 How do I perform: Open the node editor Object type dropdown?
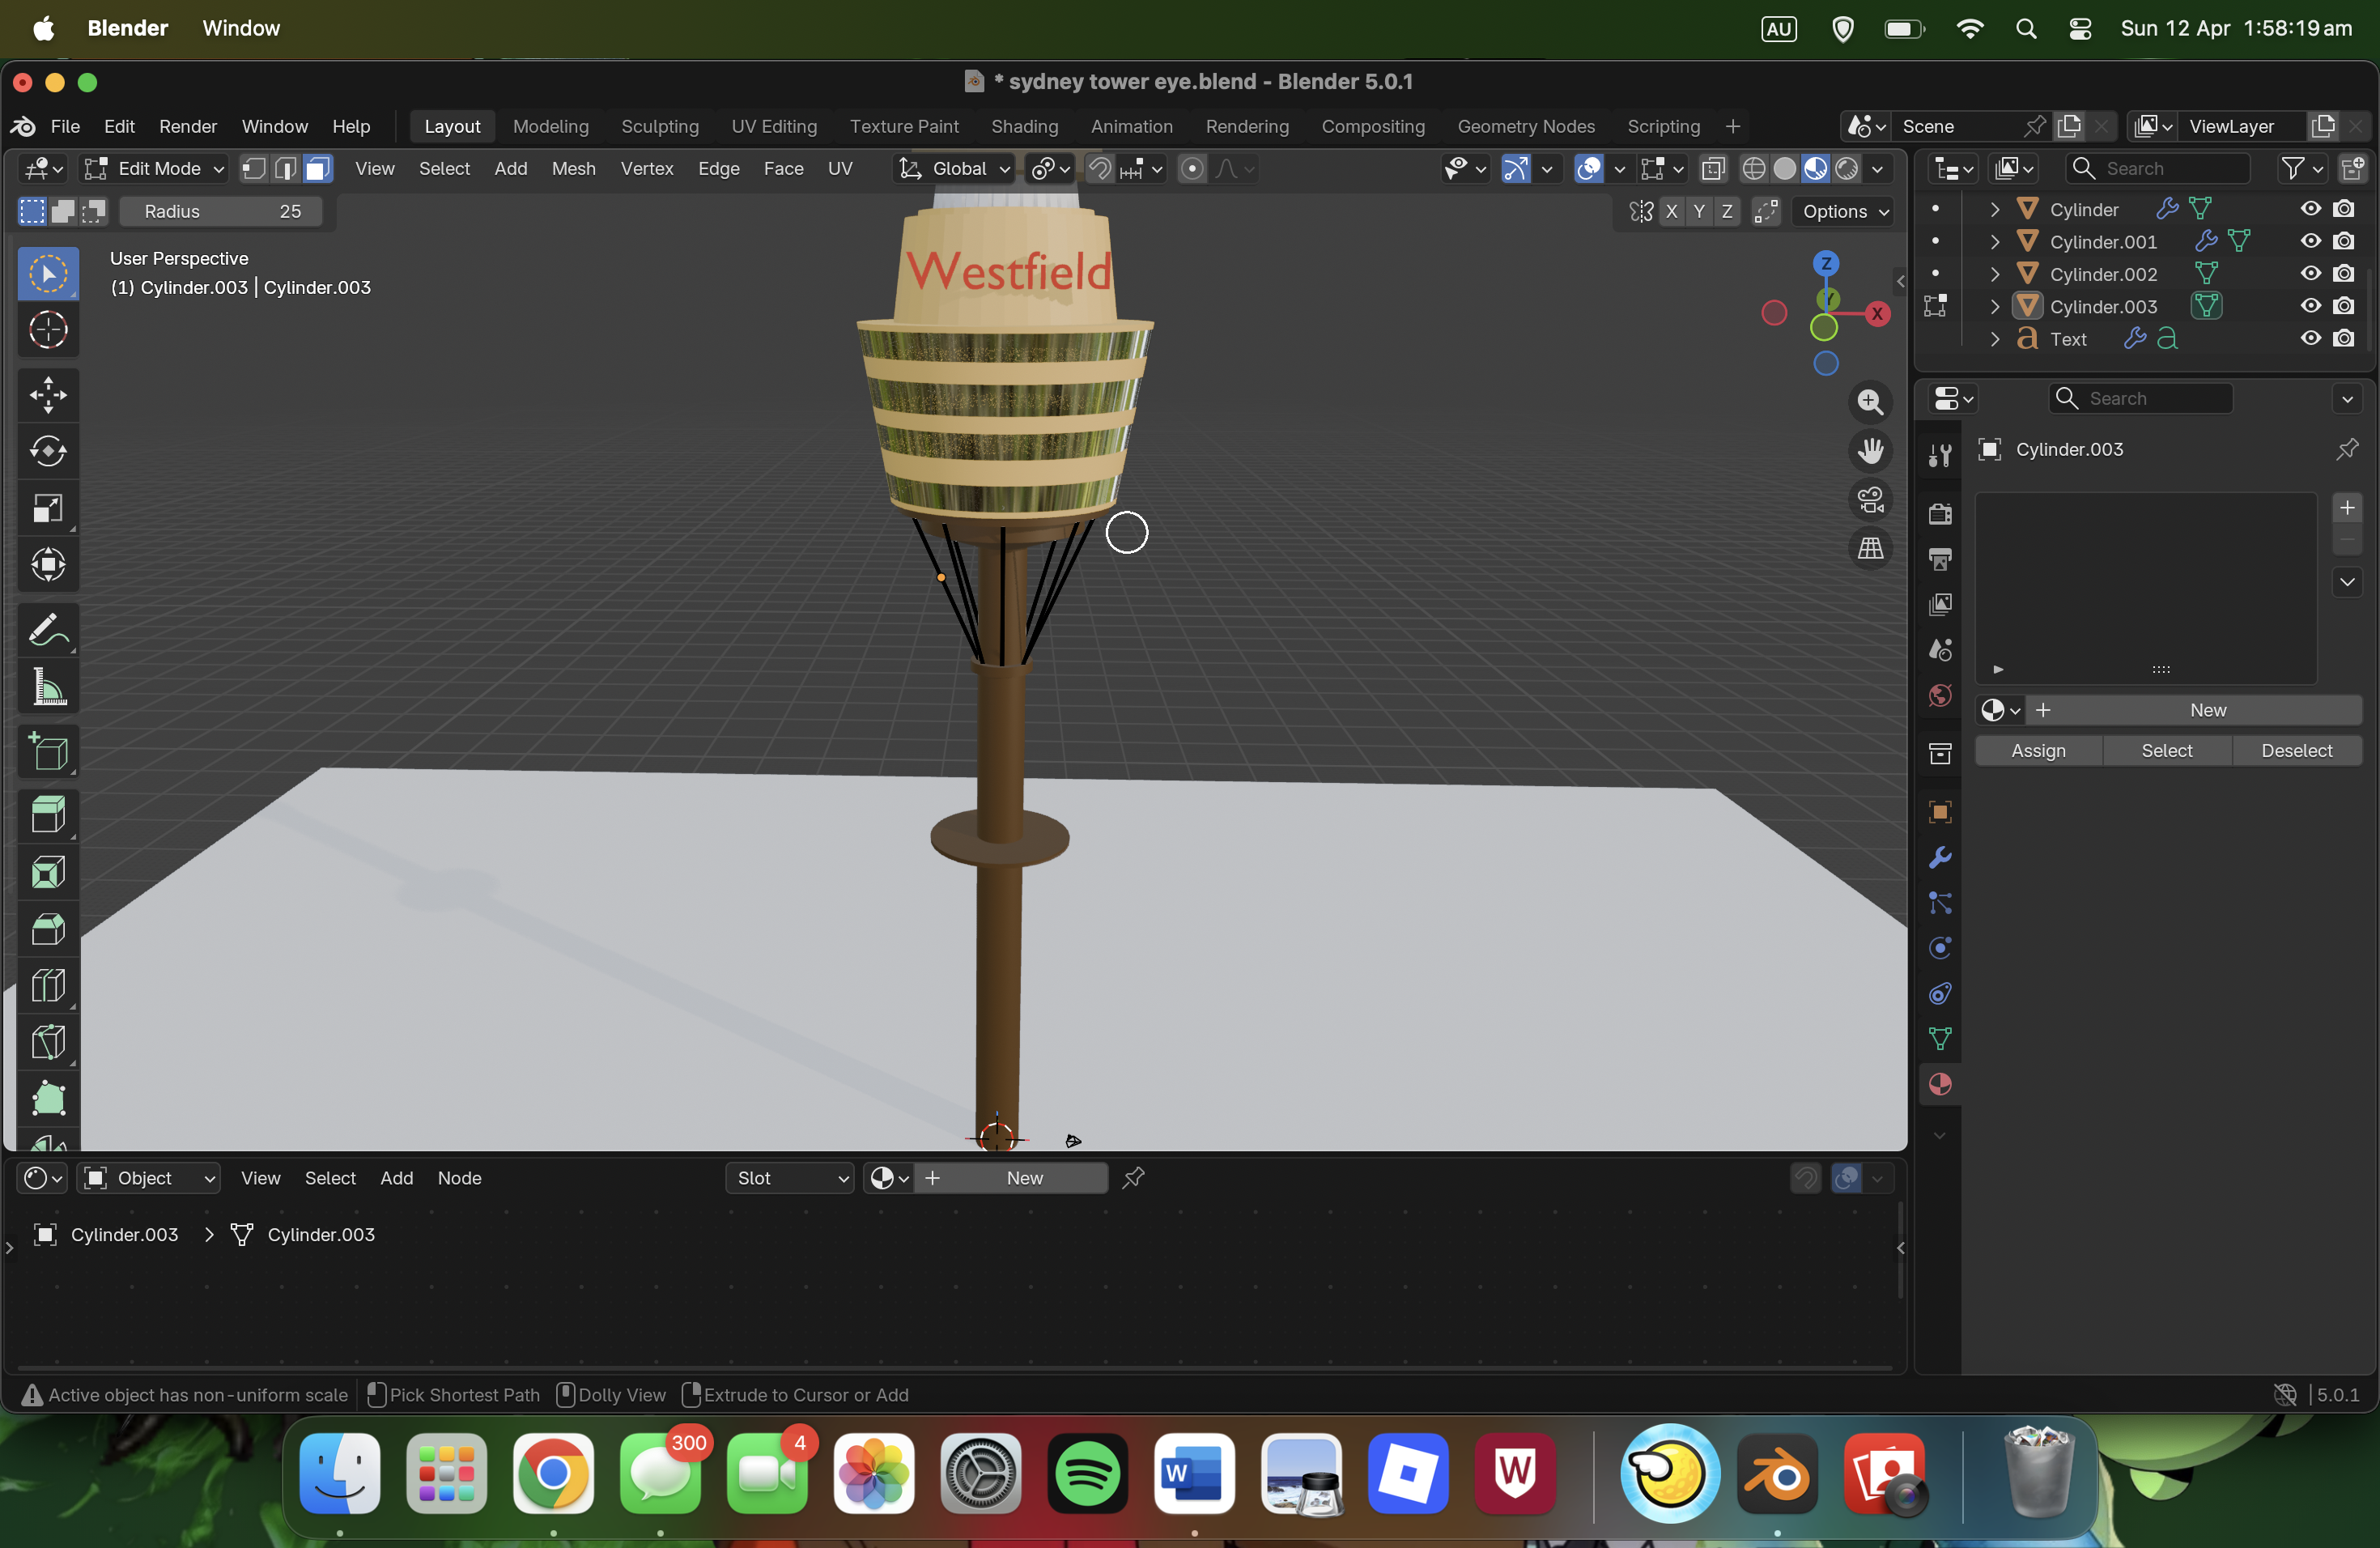[x=150, y=1178]
